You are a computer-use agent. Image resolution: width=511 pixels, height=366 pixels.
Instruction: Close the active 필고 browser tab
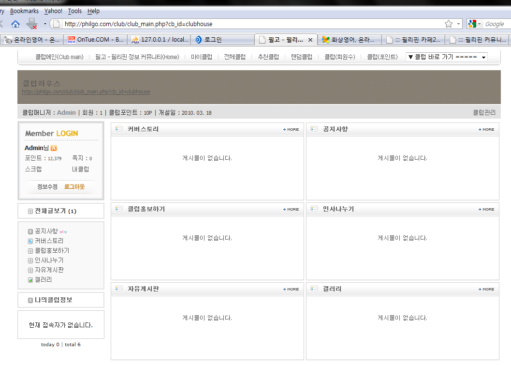tap(310, 40)
